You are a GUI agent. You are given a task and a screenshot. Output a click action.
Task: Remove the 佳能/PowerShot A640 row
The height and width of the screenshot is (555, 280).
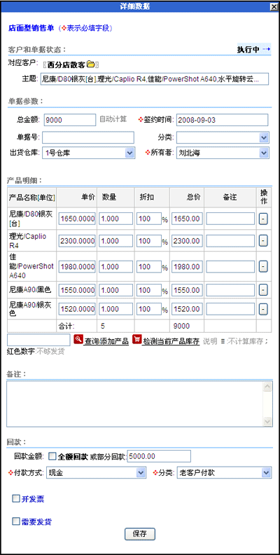[x=262, y=266]
